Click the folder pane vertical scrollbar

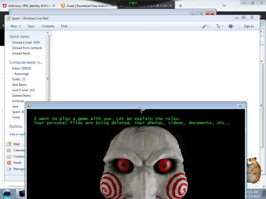click(x=48, y=68)
